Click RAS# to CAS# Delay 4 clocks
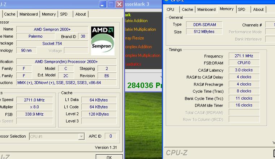This screenshot has height=159, width=275. [244, 77]
